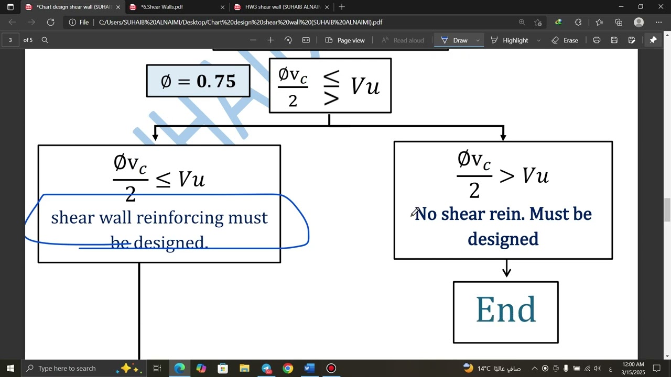Open Task View on the taskbar
Screen dimensions: 671x377
tap(157, 368)
